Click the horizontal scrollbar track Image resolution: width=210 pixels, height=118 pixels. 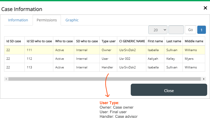104,79
